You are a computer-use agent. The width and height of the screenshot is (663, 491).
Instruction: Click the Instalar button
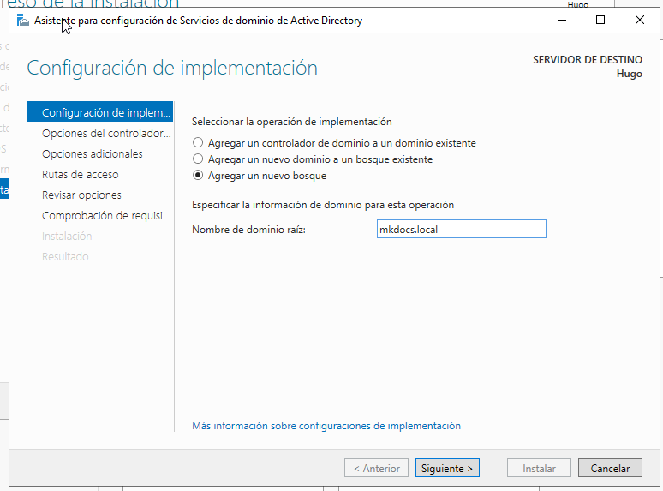(x=539, y=468)
